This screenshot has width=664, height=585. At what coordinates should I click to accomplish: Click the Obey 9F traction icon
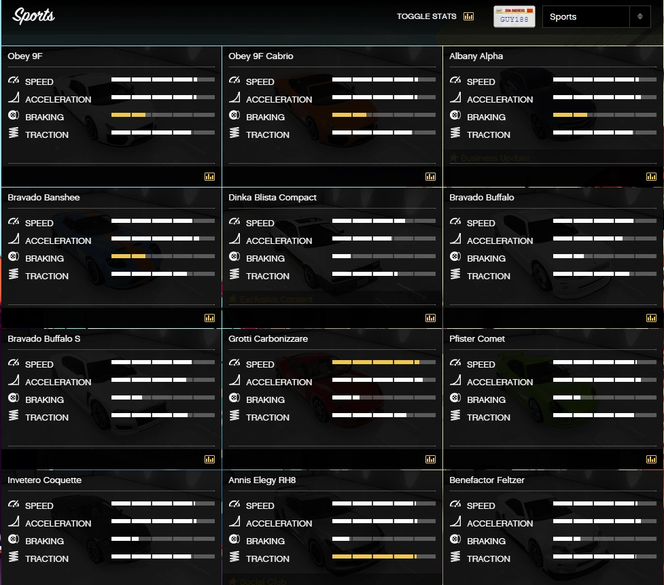14,132
